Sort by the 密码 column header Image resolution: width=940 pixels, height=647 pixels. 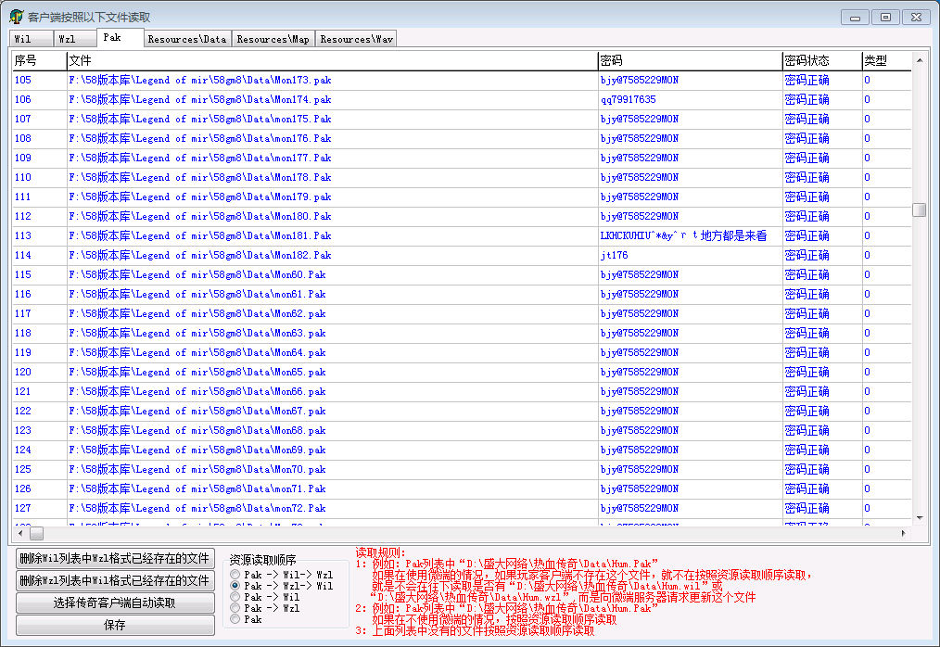pyautogui.click(x=690, y=60)
